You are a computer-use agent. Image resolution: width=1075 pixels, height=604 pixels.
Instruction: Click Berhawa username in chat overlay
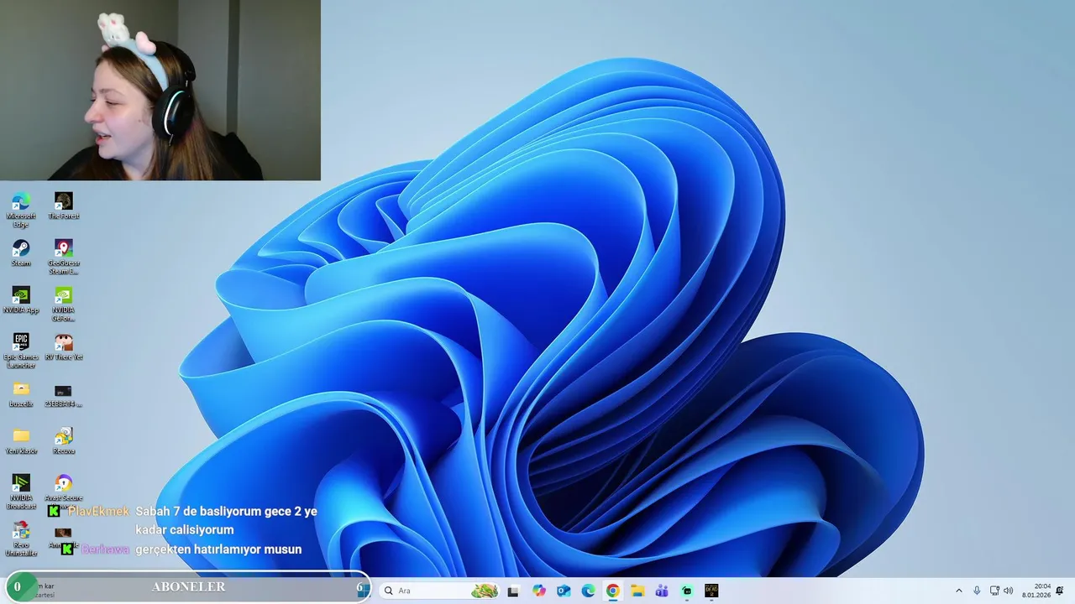[x=105, y=549]
